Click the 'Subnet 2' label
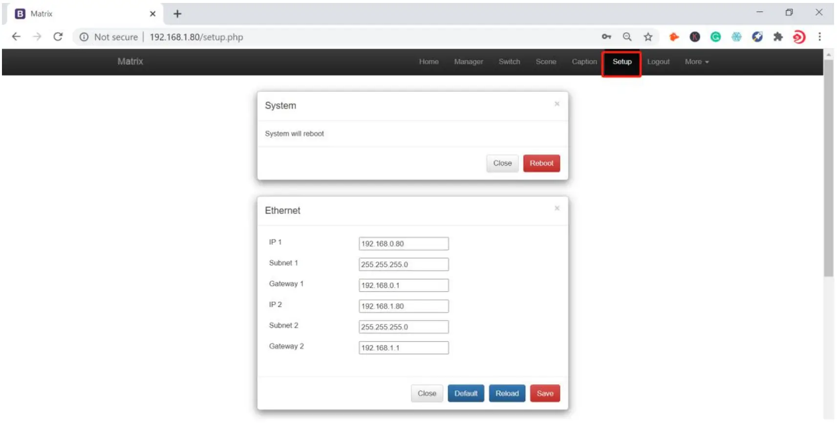The image size is (837, 434). (283, 325)
